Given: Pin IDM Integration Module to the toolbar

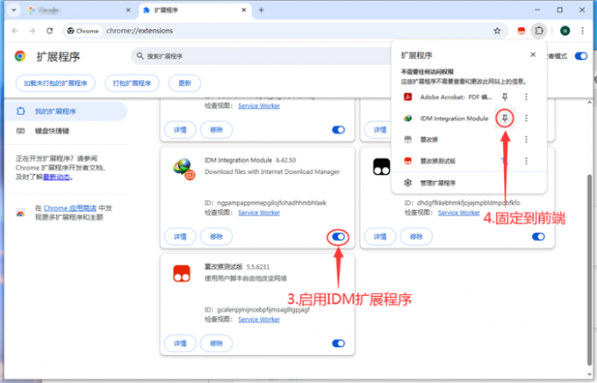Looking at the screenshot, I should coord(505,119).
